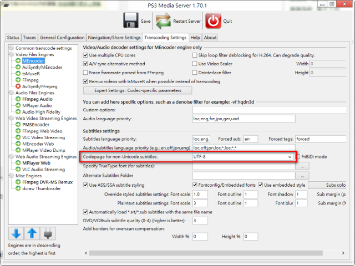
Task: Click green icon beside FFmpeg Web Video
Action: (18, 131)
